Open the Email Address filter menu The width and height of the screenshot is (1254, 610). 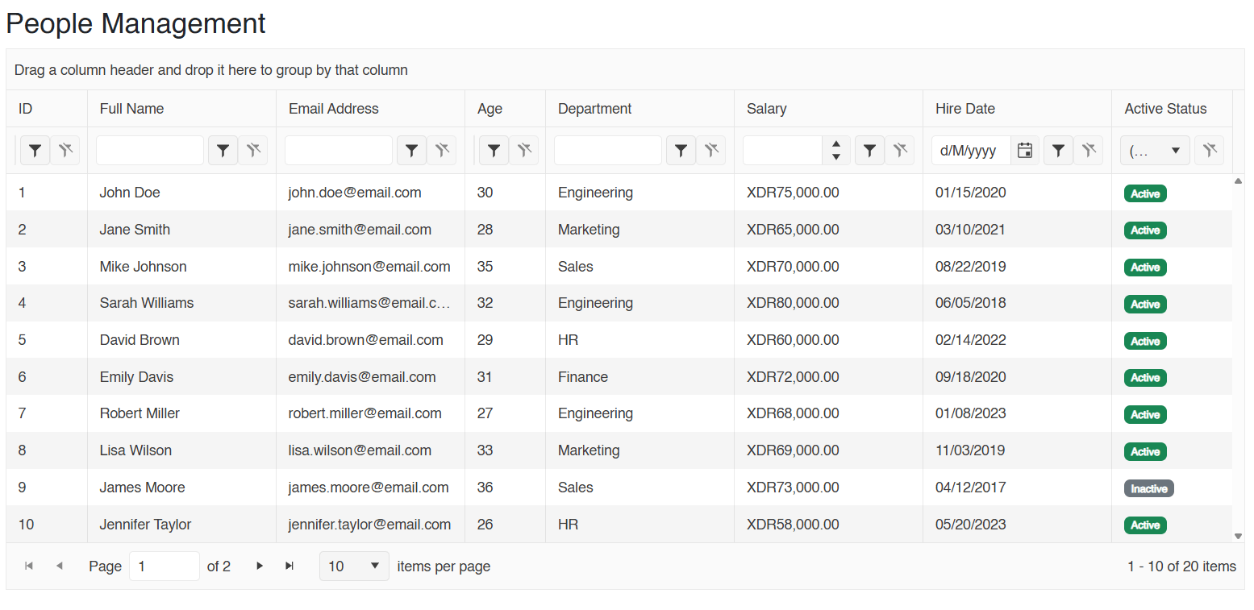tap(411, 150)
